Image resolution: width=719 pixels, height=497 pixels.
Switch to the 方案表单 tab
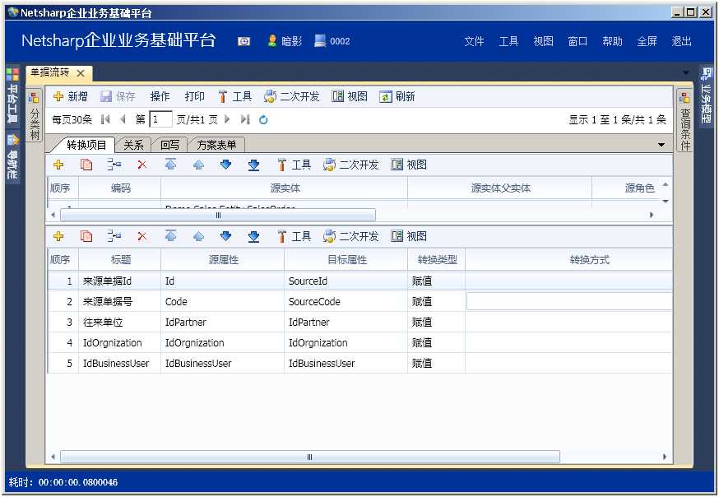coord(216,146)
